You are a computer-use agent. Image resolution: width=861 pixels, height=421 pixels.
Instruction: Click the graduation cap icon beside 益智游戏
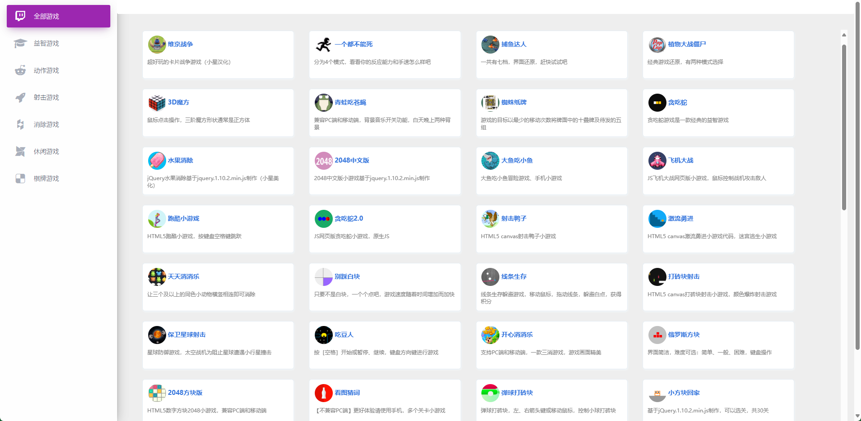[x=20, y=43]
